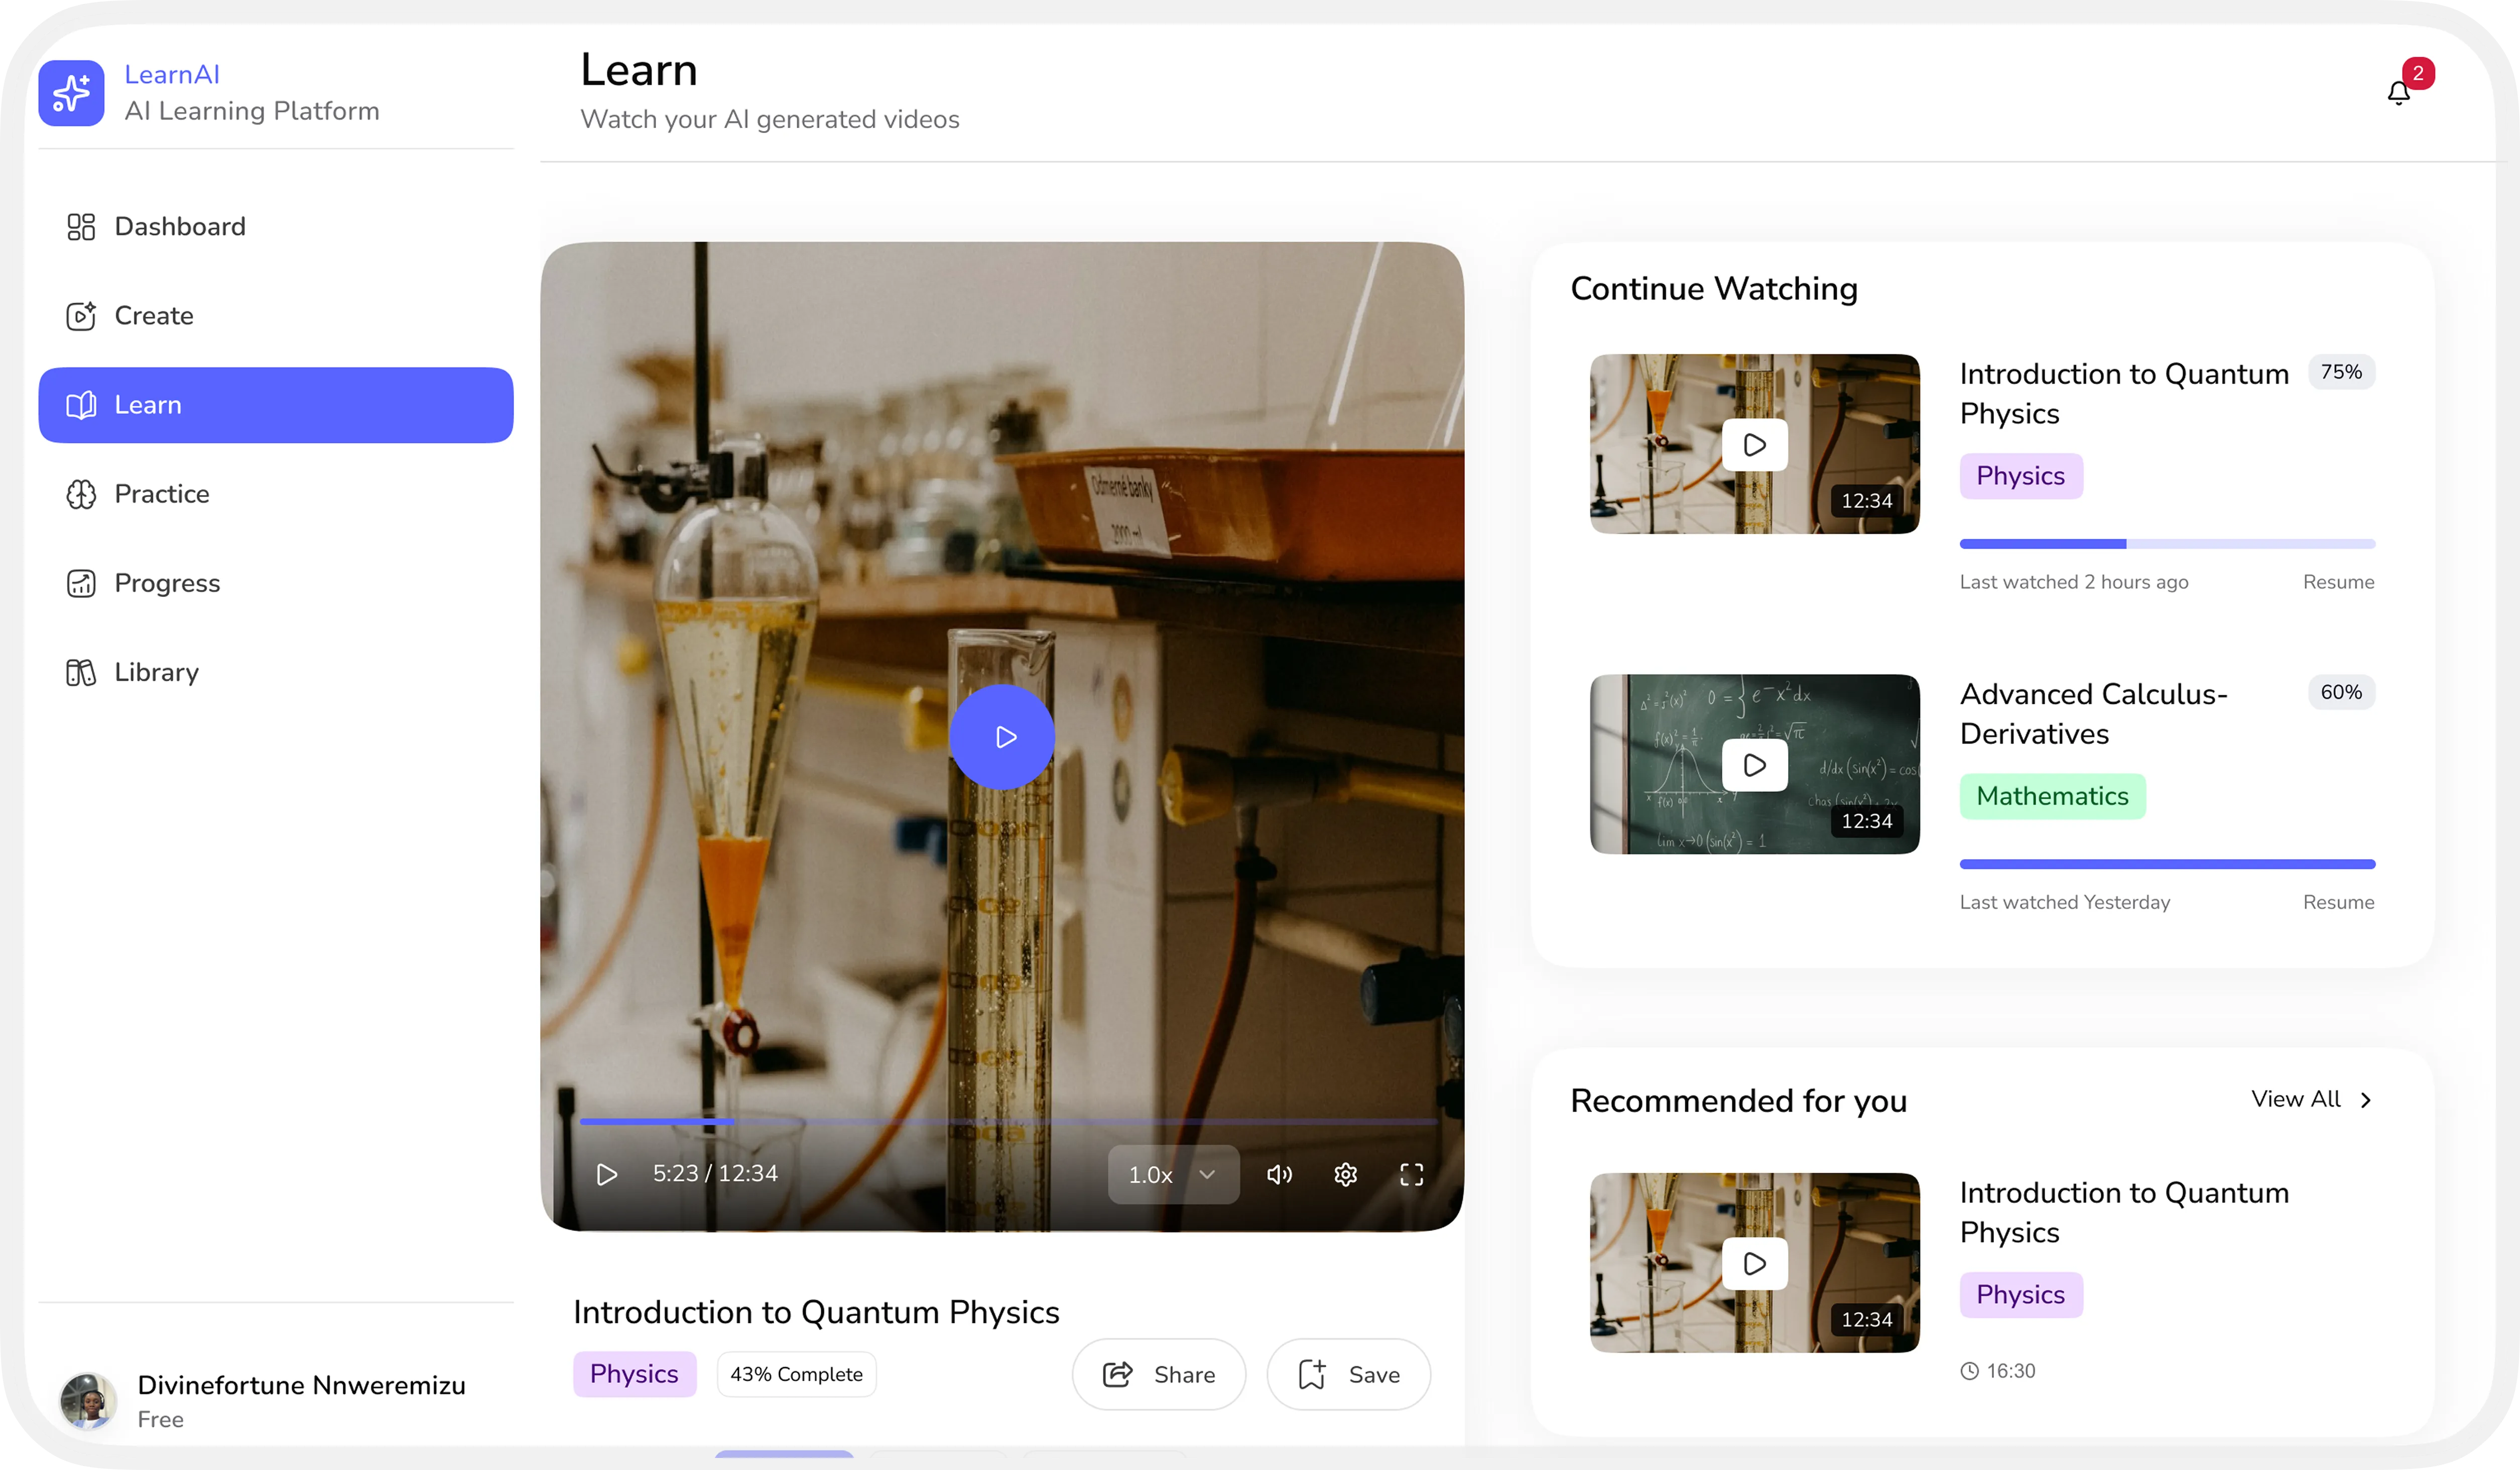Open video settings gear icon

[x=1346, y=1175]
